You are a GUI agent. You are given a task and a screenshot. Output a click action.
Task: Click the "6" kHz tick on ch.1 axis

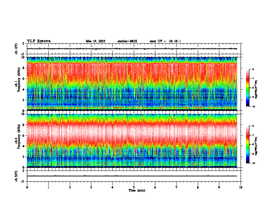click(x=24, y=79)
